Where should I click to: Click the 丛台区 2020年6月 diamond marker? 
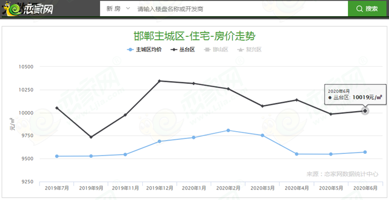click(365, 111)
